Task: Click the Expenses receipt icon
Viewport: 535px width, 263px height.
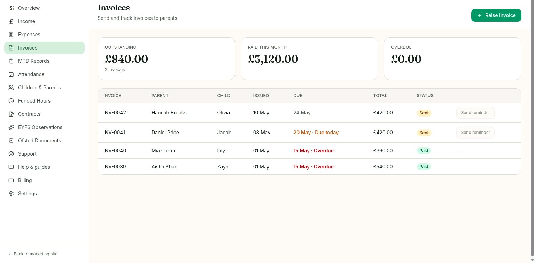Action: coord(11,35)
